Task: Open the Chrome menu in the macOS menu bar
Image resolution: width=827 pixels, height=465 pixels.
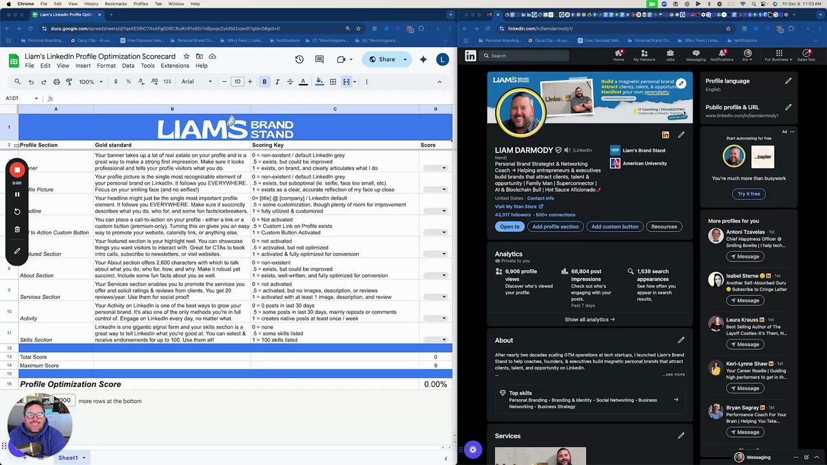Action: (26, 4)
